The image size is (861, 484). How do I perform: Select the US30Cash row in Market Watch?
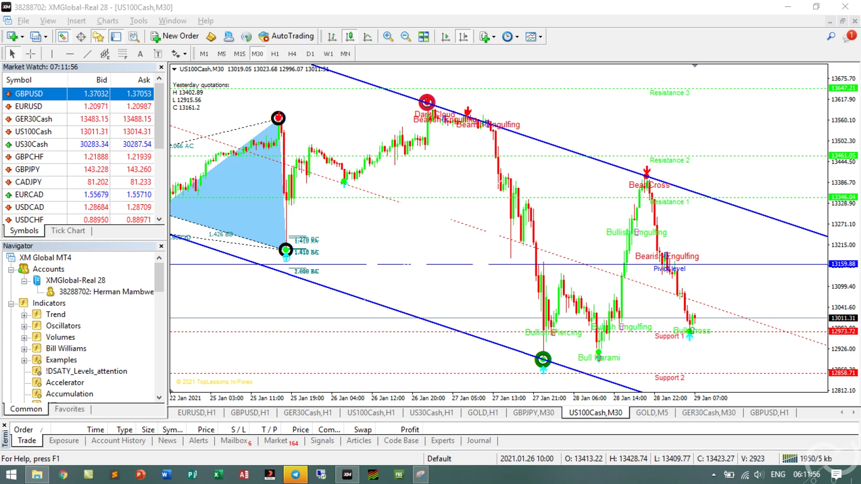pyautogui.click(x=31, y=144)
